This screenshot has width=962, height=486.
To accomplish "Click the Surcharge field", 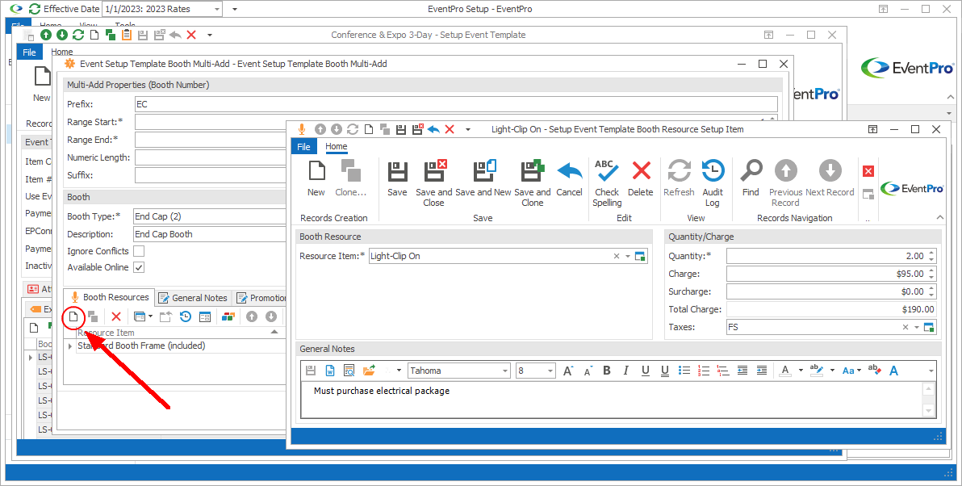I will click(831, 291).
